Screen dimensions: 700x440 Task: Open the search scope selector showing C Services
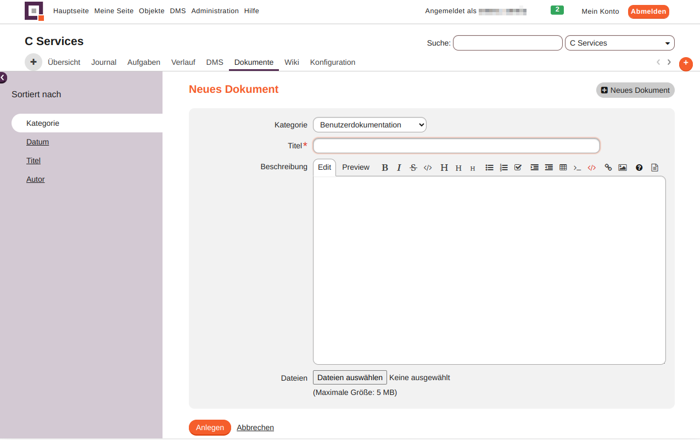point(619,42)
